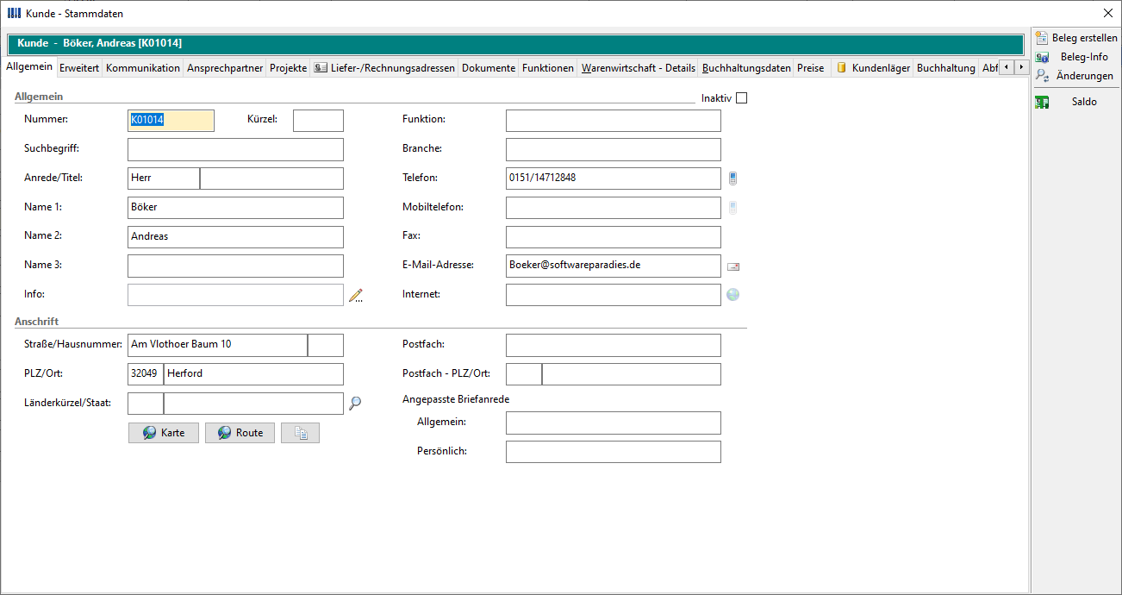Go to the Buchhaltungsdaten tab
Image resolution: width=1122 pixels, height=595 pixels.
click(x=746, y=68)
